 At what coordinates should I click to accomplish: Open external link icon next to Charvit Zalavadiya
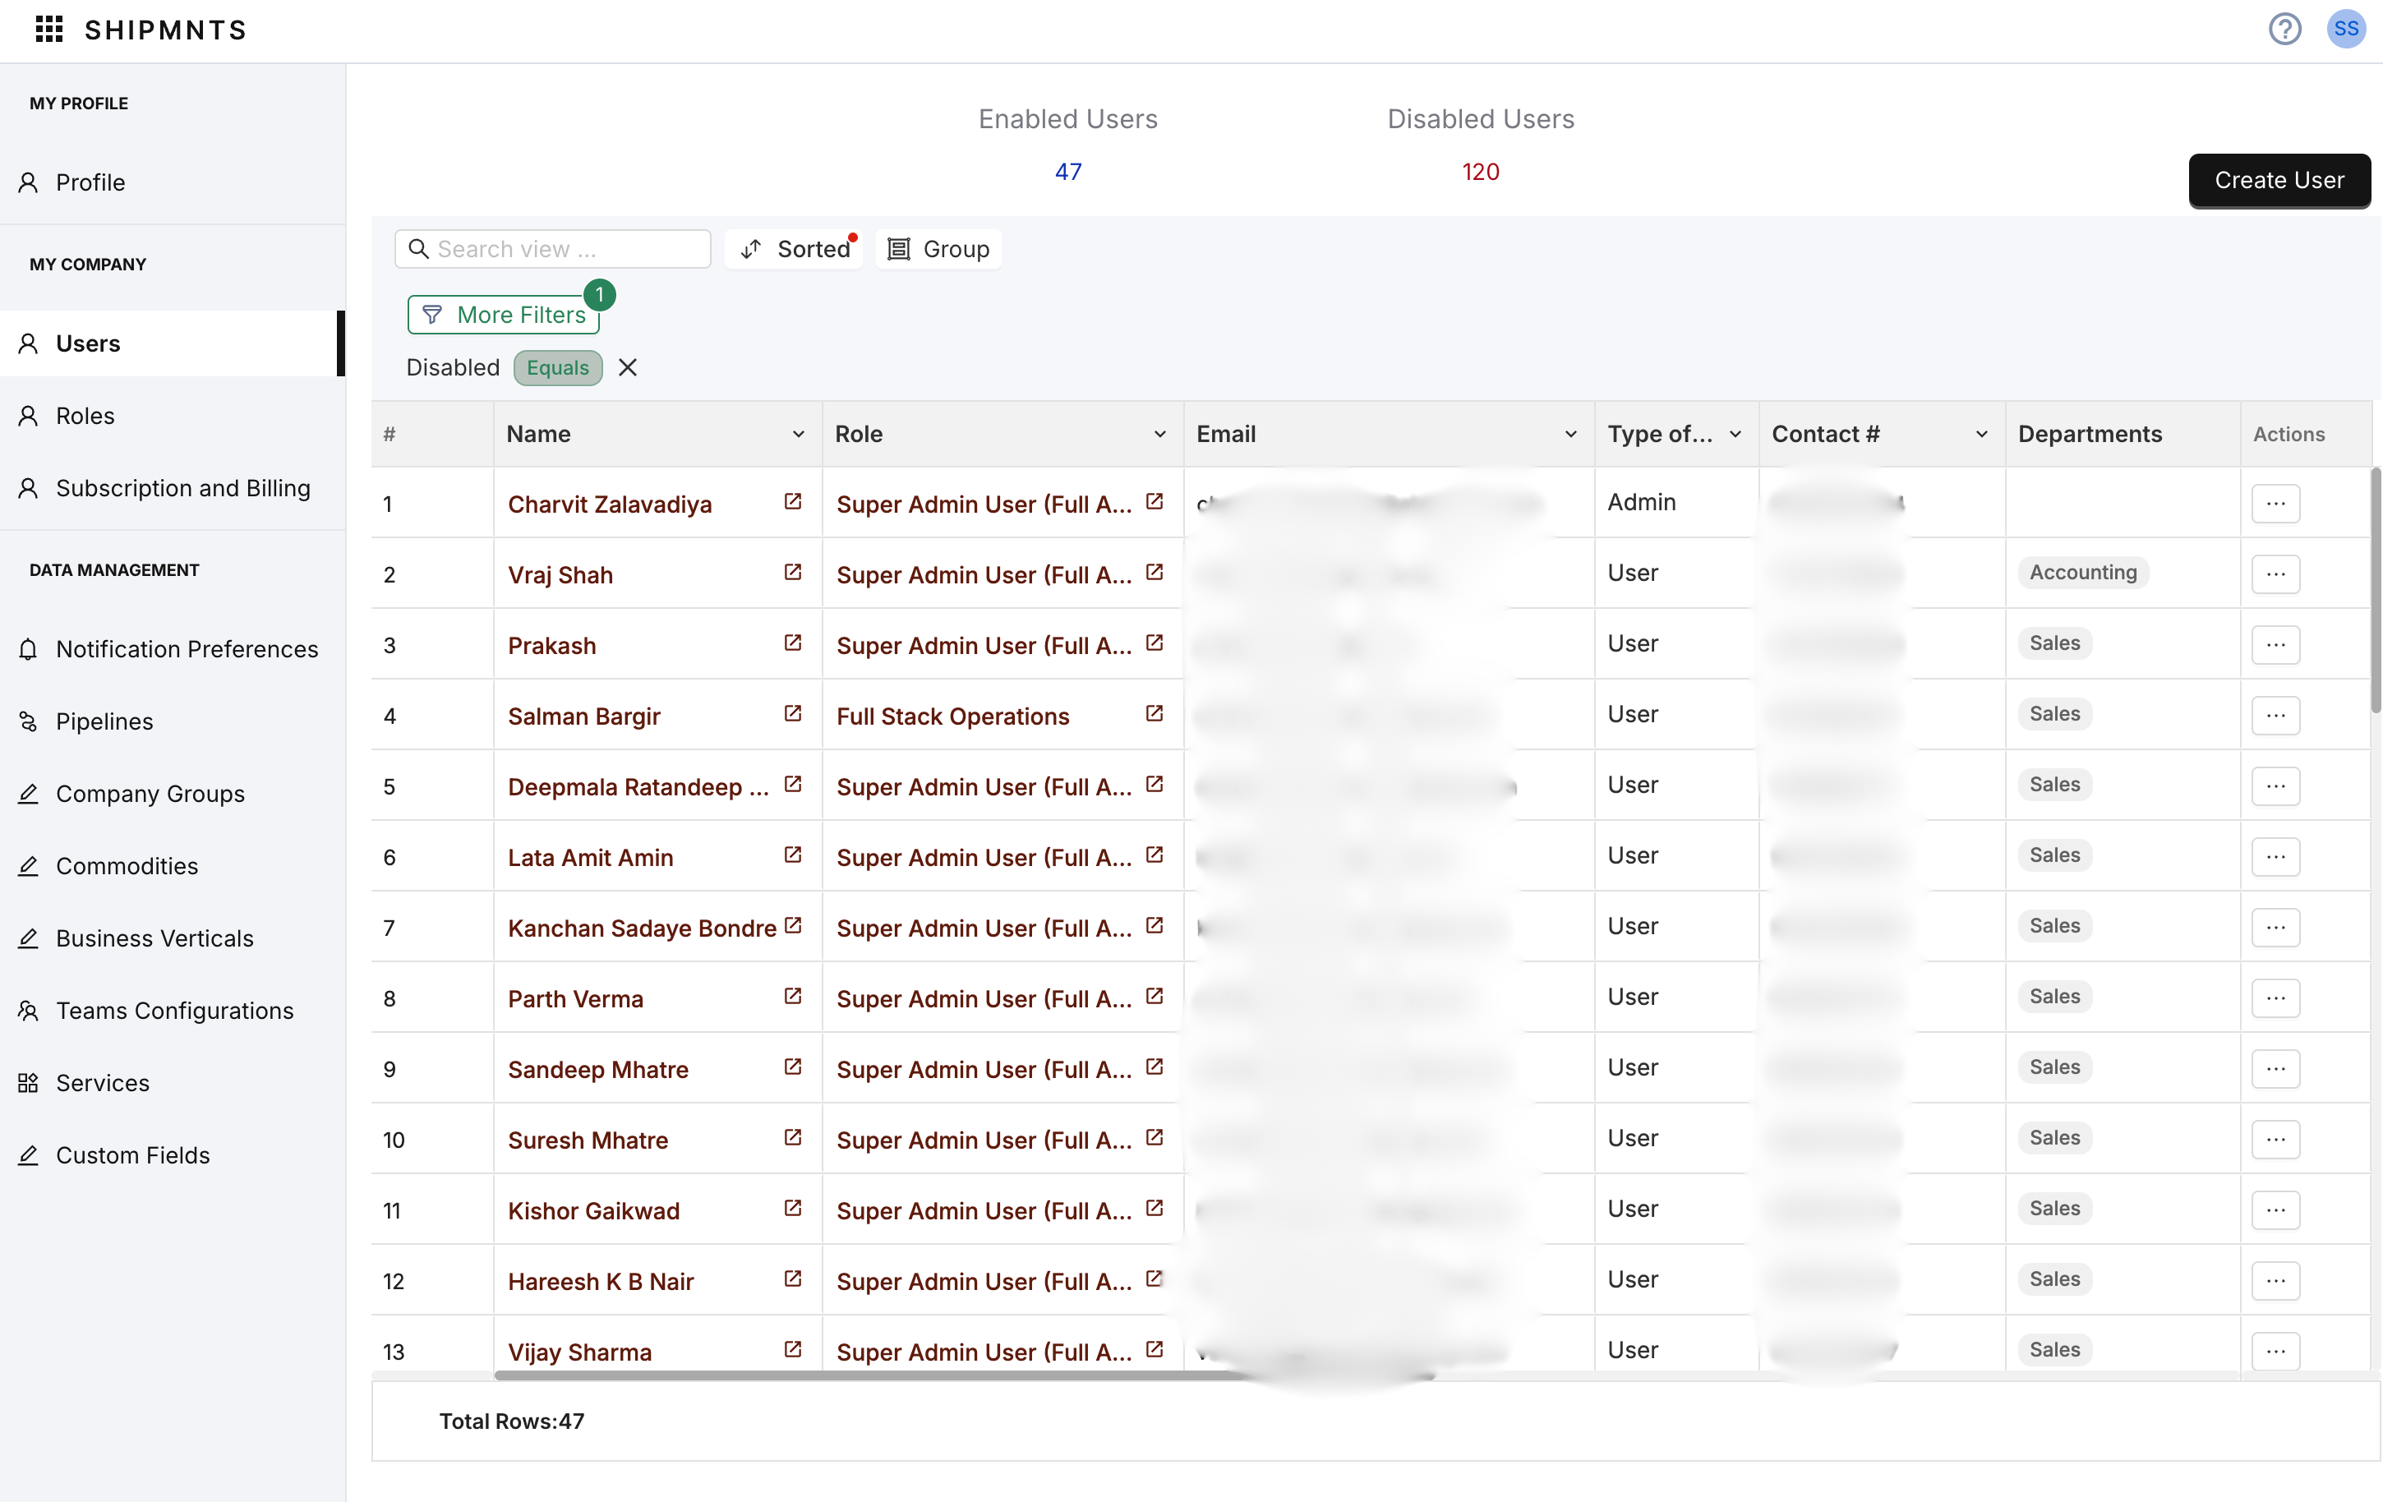pos(793,502)
